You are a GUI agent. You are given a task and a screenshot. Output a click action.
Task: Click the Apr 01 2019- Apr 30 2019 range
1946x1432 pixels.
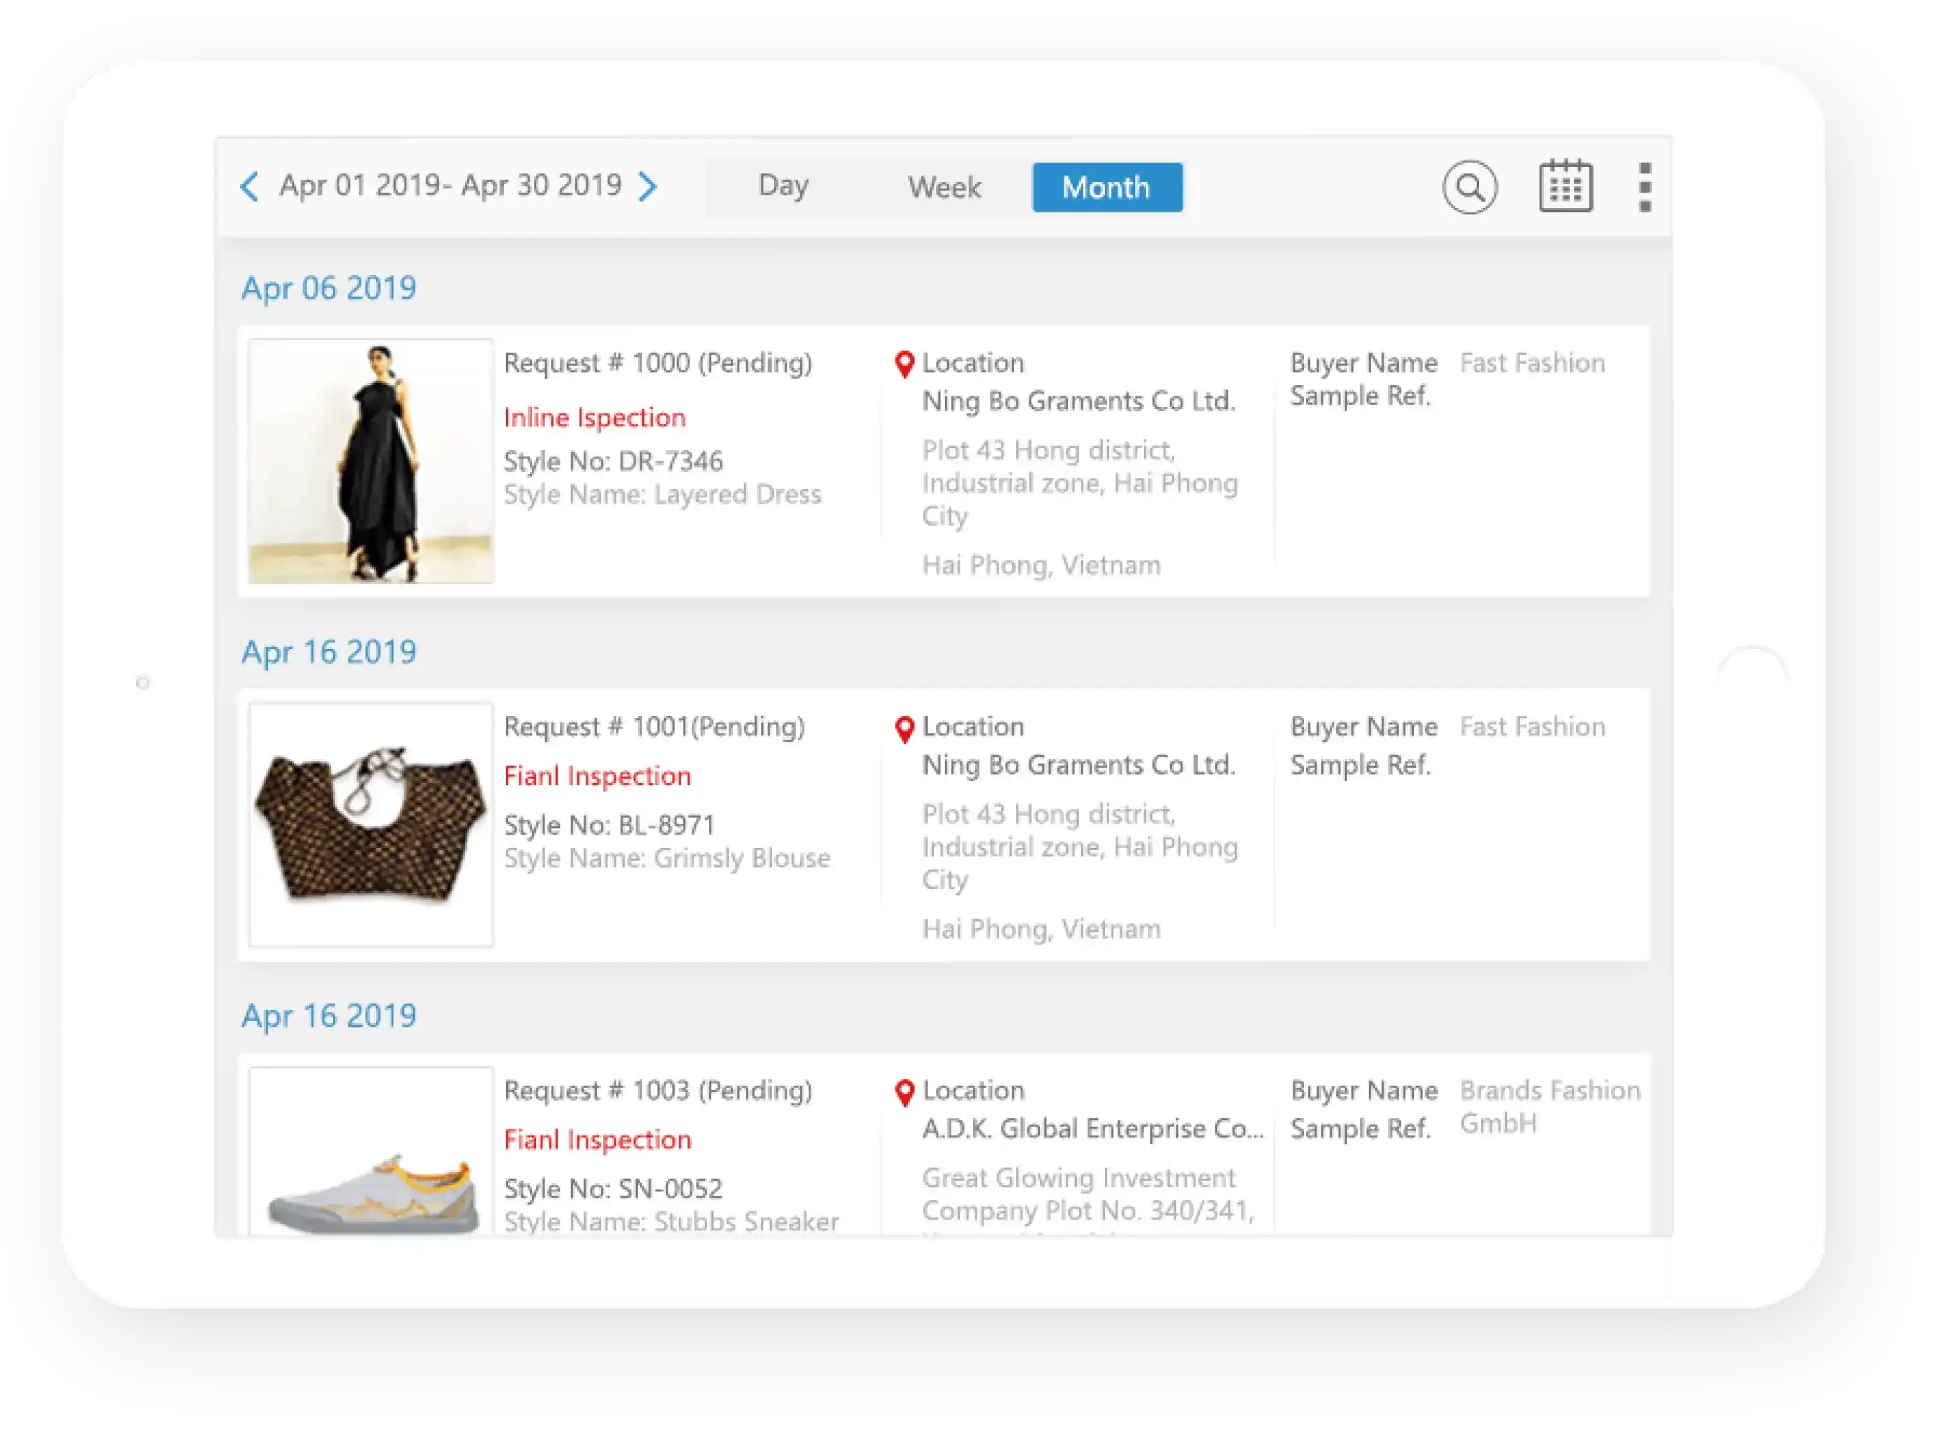point(450,186)
